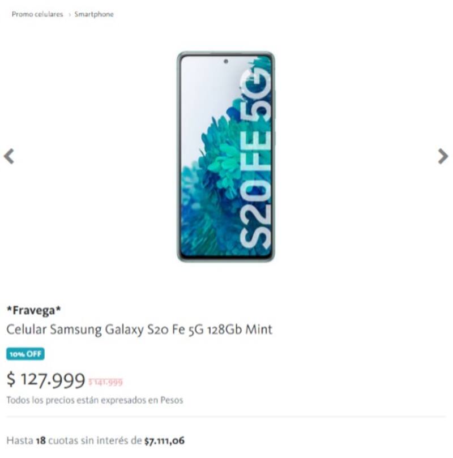Click the bold 18 installments number
Image resolution: width=453 pixels, height=458 pixels.
(41, 440)
